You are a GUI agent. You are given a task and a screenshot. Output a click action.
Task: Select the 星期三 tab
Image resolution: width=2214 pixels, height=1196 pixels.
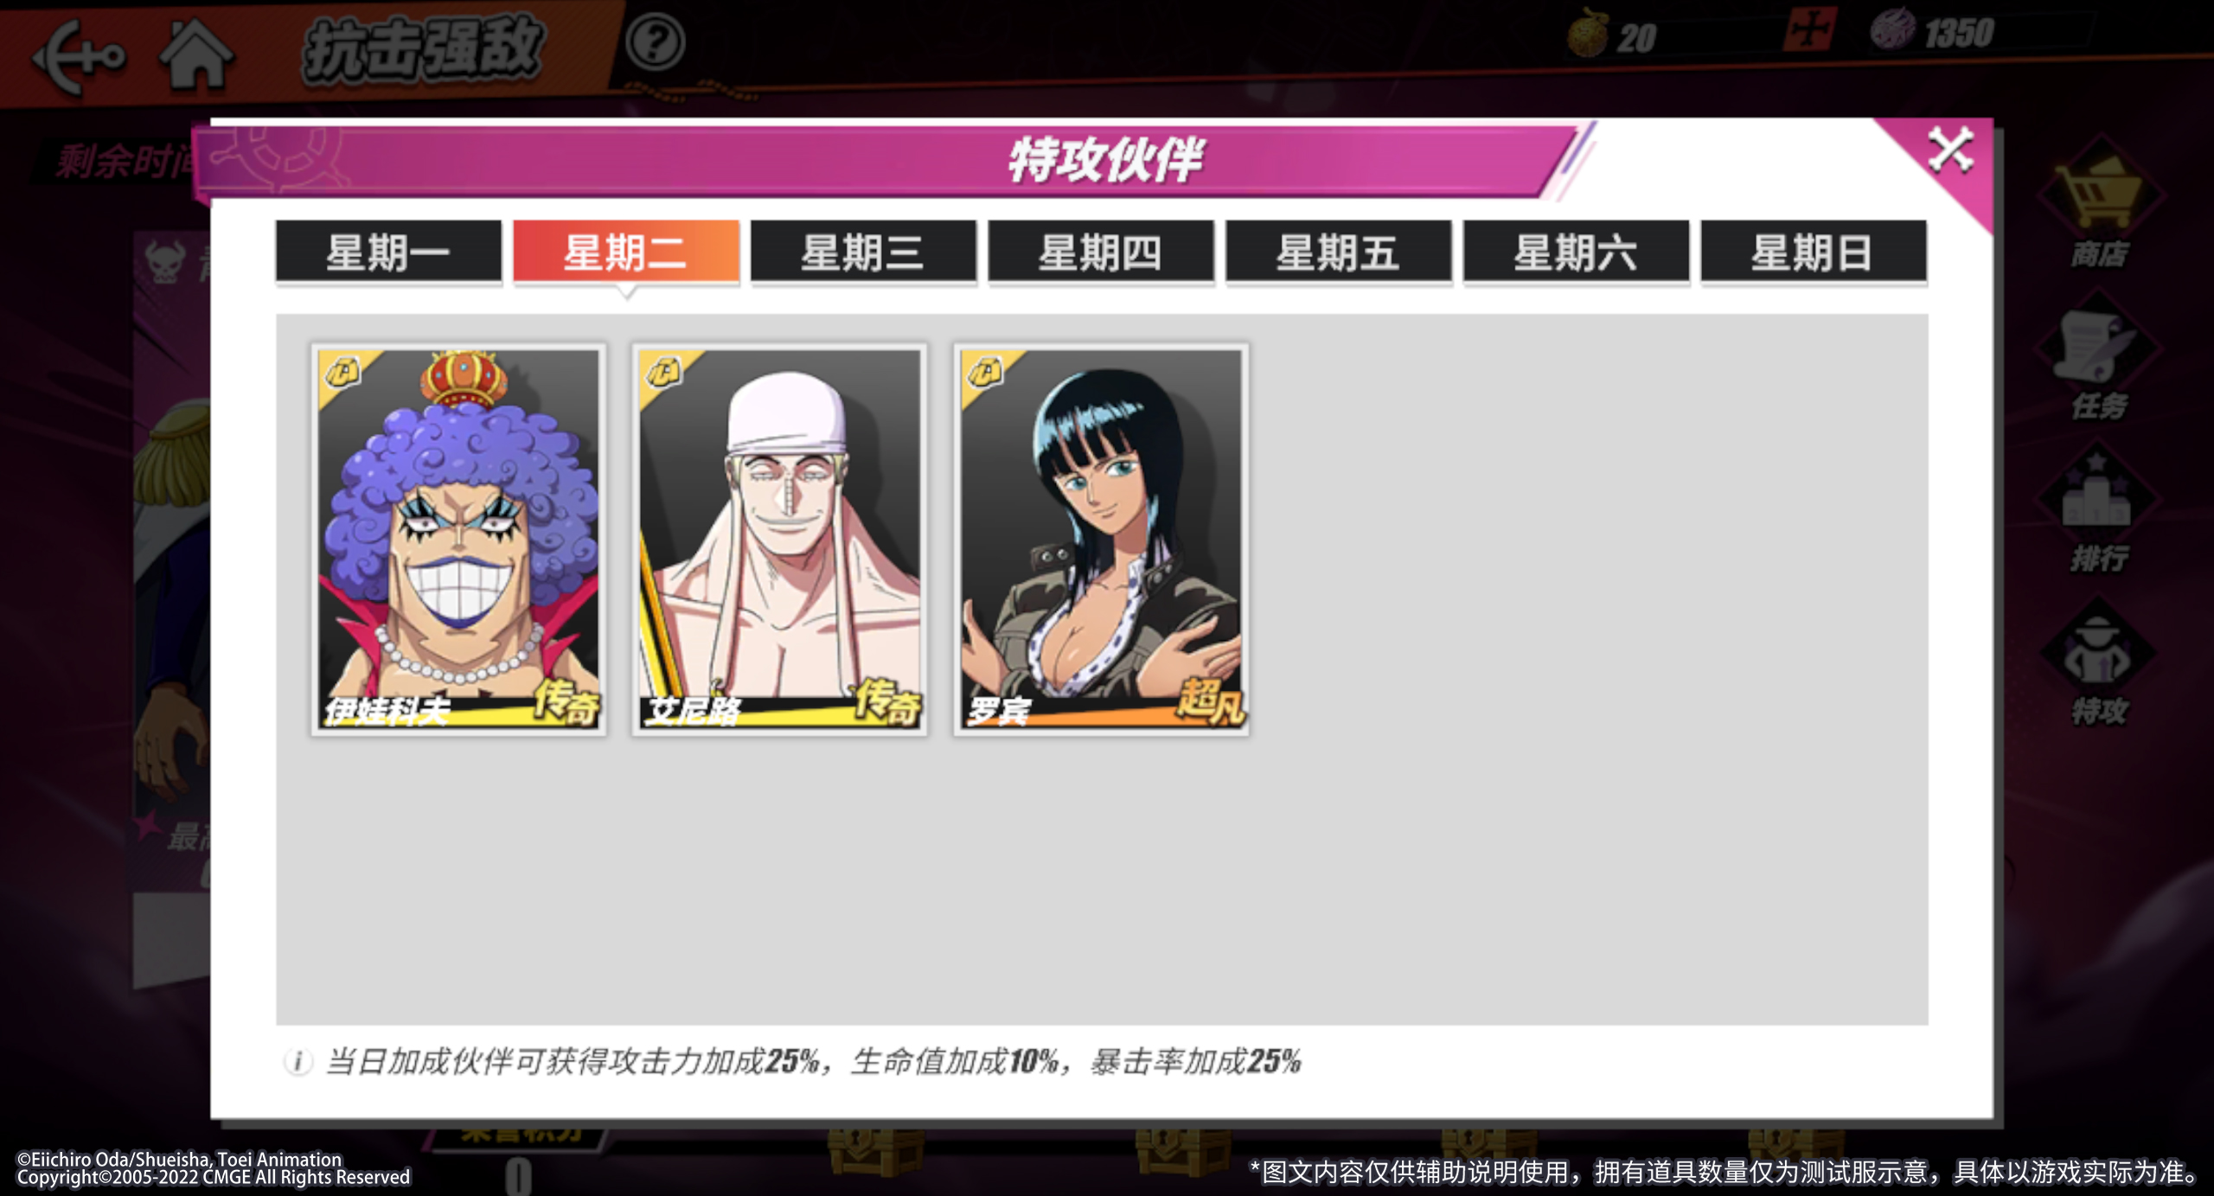[x=863, y=252]
